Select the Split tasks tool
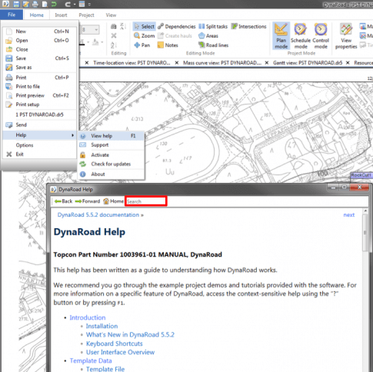This screenshot has width=373, height=372. tap(213, 26)
